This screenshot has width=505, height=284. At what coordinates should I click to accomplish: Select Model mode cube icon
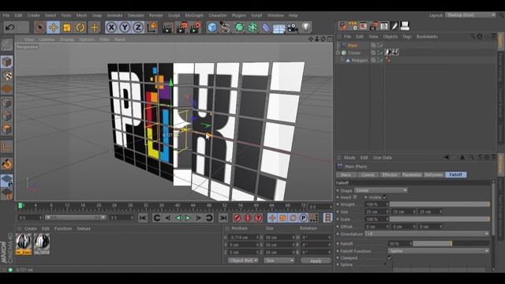coord(6,62)
